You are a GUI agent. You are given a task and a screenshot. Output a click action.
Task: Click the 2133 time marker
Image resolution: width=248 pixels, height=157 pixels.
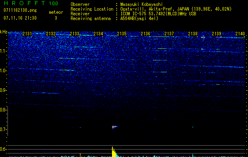[75, 34]
